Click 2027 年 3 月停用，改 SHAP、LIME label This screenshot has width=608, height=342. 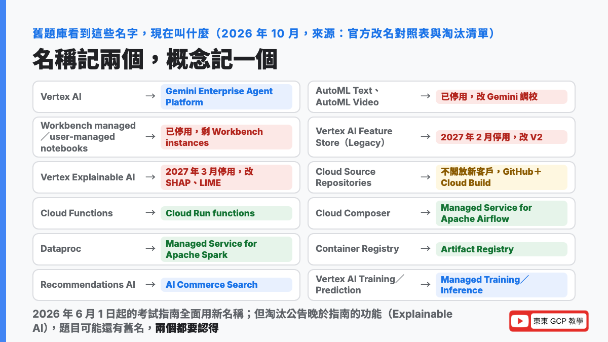coord(226,177)
